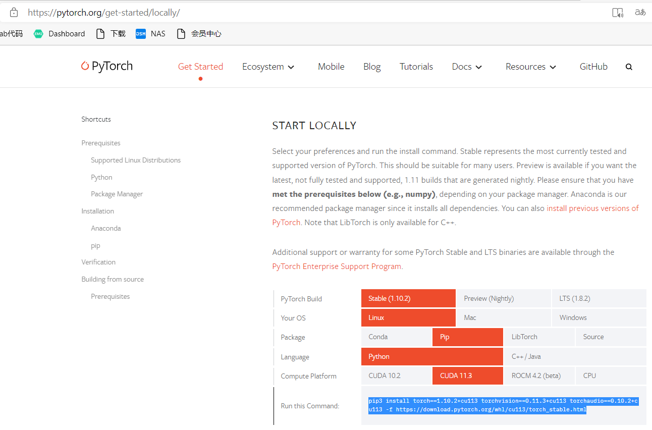Viewport: 652px width, 430px height.
Task: Open the search magnifier icon
Action: click(629, 66)
